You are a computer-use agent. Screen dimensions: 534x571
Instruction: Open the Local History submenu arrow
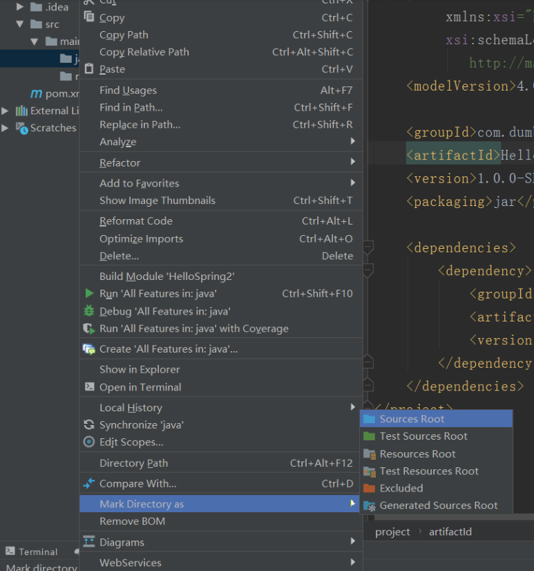point(352,406)
